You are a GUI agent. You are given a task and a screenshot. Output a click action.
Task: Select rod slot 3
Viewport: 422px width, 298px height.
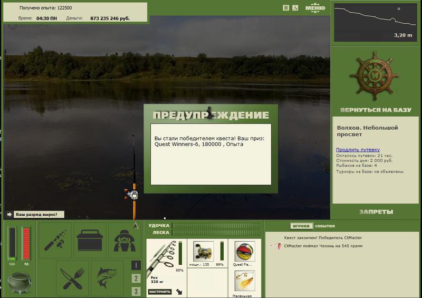pyautogui.click(x=136, y=291)
